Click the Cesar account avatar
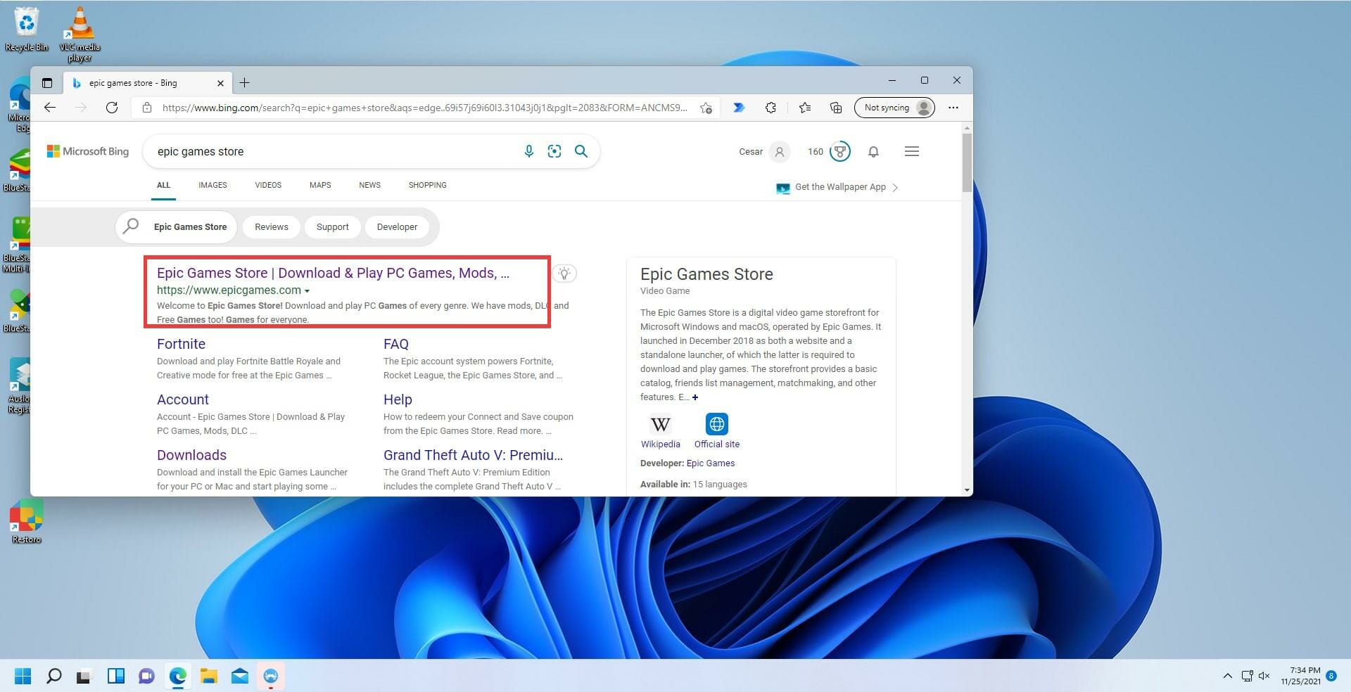The image size is (1351, 692). click(780, 151)
